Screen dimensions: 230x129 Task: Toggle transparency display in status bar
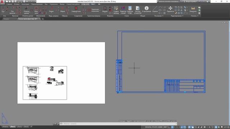click(193, 127)
